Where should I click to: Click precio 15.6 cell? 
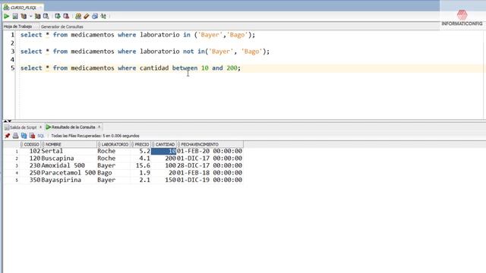tap(140, 165)
